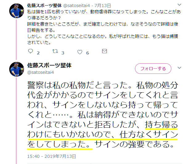The image size is (192, 164).
Task: Click the like count number 6
Action: click(88, 53)
